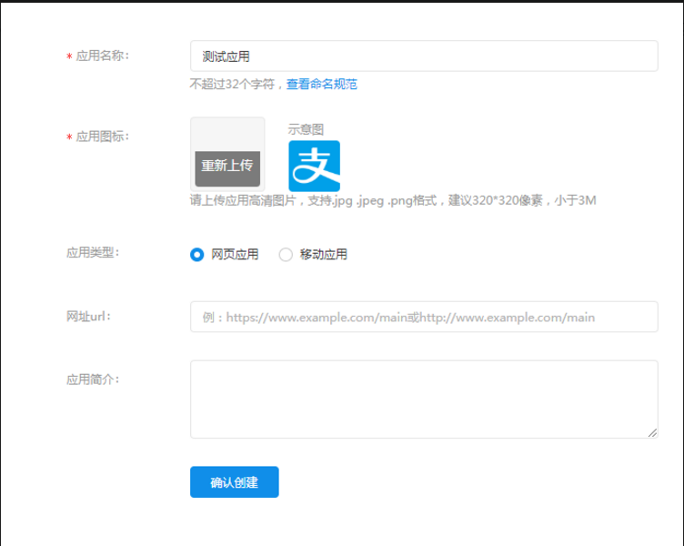The image size is (684, 546).
Task: Click the 重新上传 upload button
Action: (227, 168)
